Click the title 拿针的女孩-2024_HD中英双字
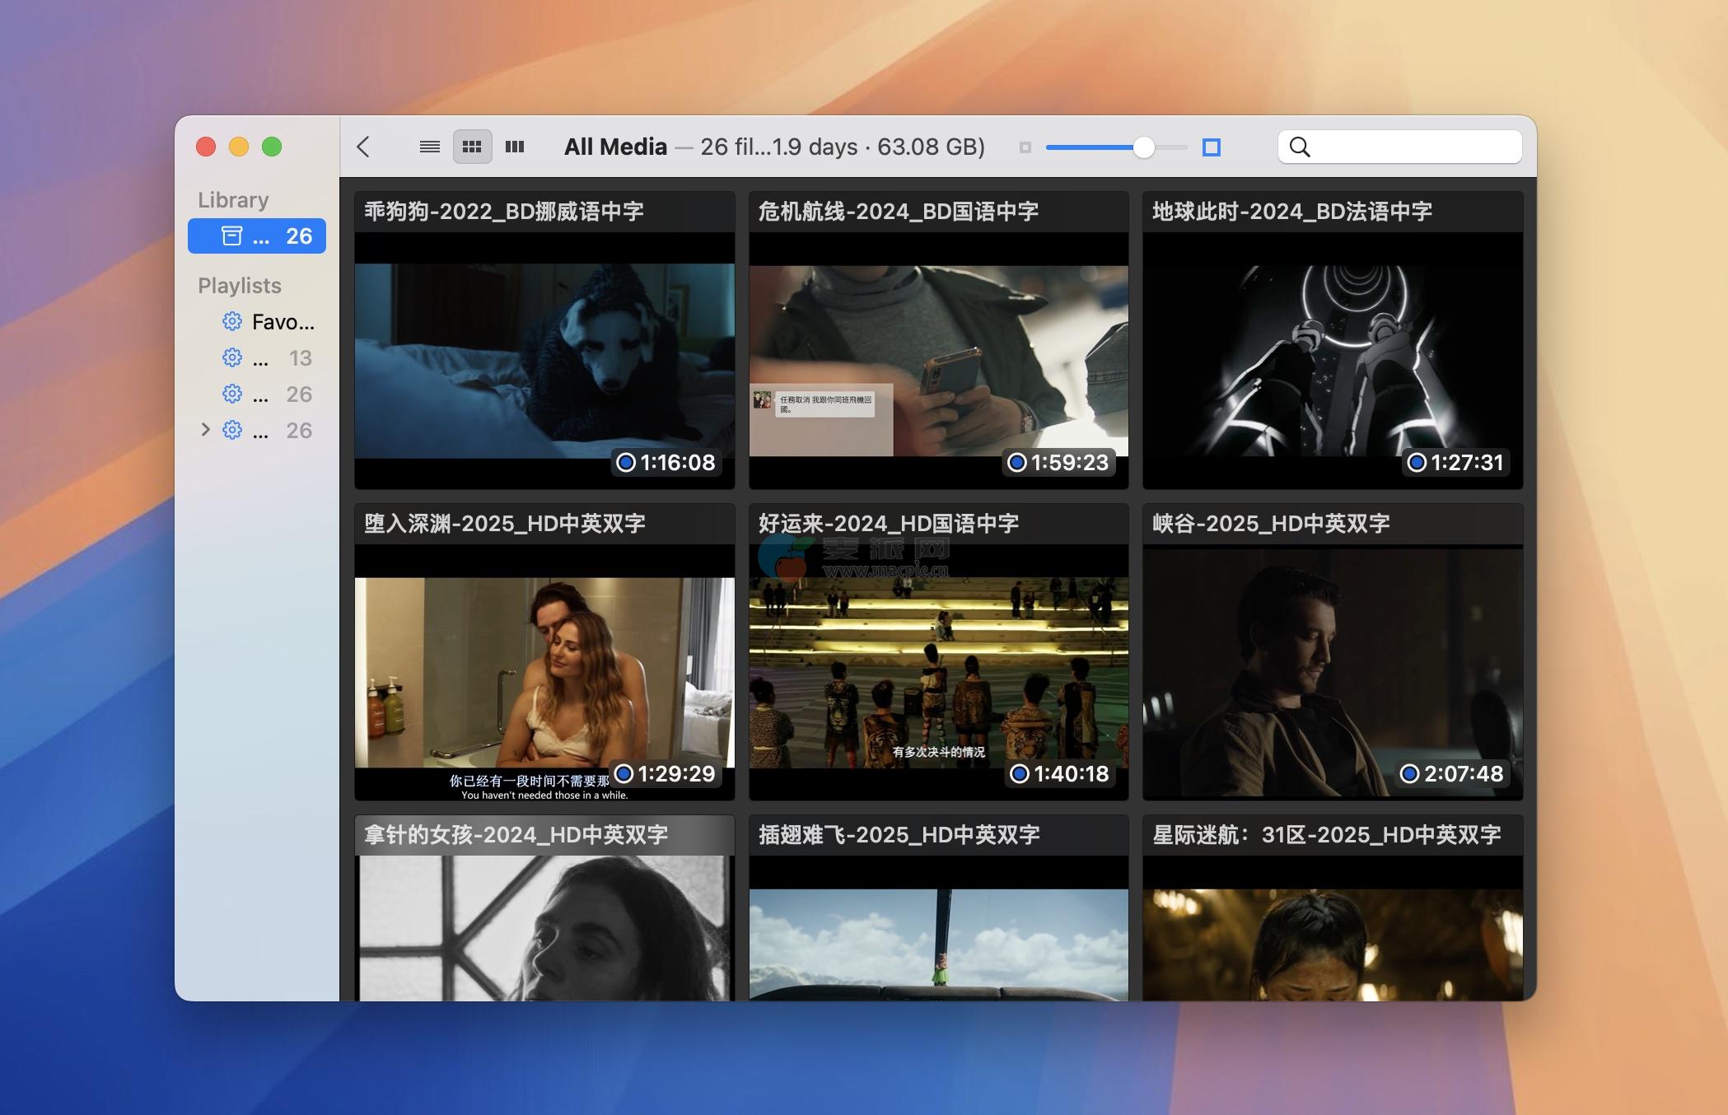Viewport: 1728px width, 1115px height. tap(516, 835)
